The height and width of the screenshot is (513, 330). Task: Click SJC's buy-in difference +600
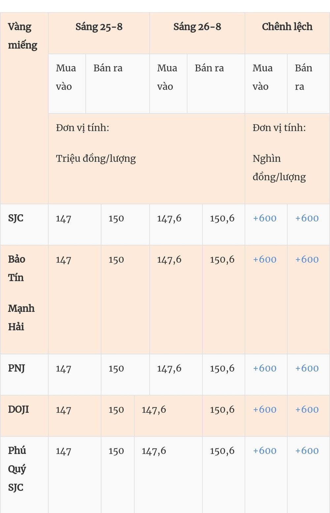[x=265, y=218]
